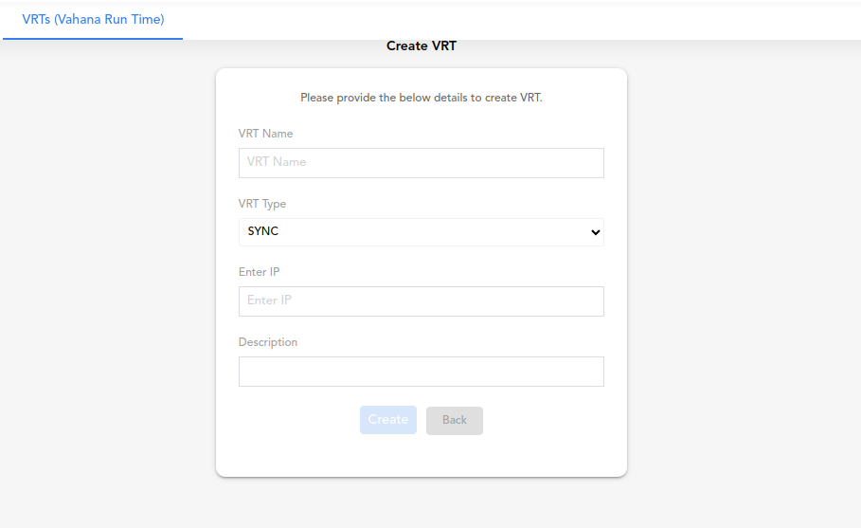Click the Description label
The width and height of the screenshot is (861, 528).
(x=268, y=342)
